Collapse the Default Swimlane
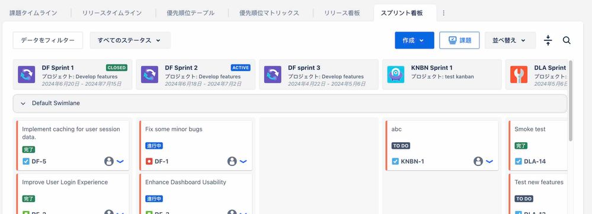Image resolution: width=592 pixels, height=214 pixels. 23,103
